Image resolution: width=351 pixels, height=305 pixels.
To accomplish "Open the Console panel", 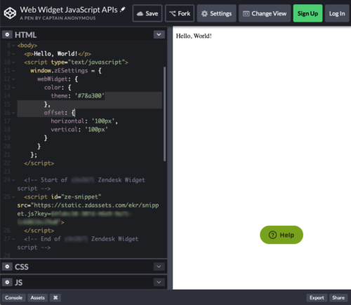I will pyautogui.click(x=14, y=297).
